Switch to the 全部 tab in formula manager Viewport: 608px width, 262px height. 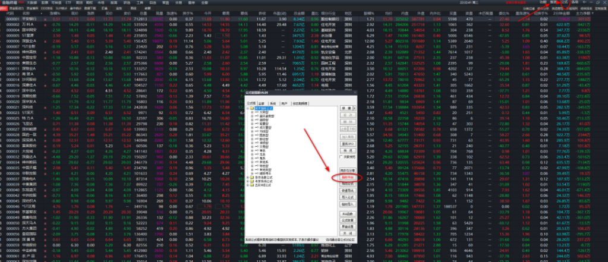point(262,103)
